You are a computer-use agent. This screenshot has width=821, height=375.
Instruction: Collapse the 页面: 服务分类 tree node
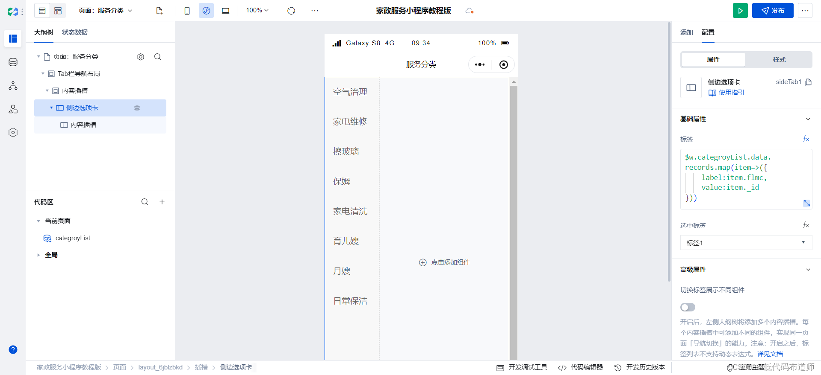point(38,57)
